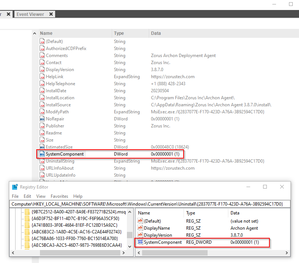Image resolution: width=299 pixels, height=263 pixels.
Task: Select the {ABC6B3C2-1A8D-4C5E-AC16-C2AE44F02743} registry key
Action: (74, 232)
